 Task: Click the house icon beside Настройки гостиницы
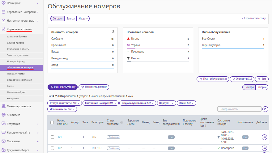point(3,20)
